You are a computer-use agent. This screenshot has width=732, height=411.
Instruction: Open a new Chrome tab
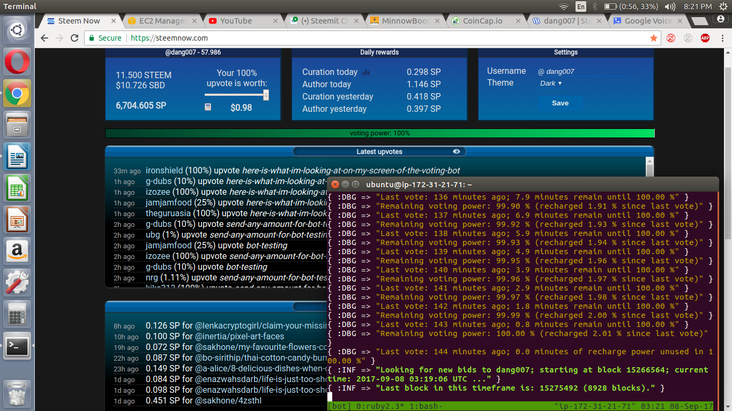[x=699, y=21]
